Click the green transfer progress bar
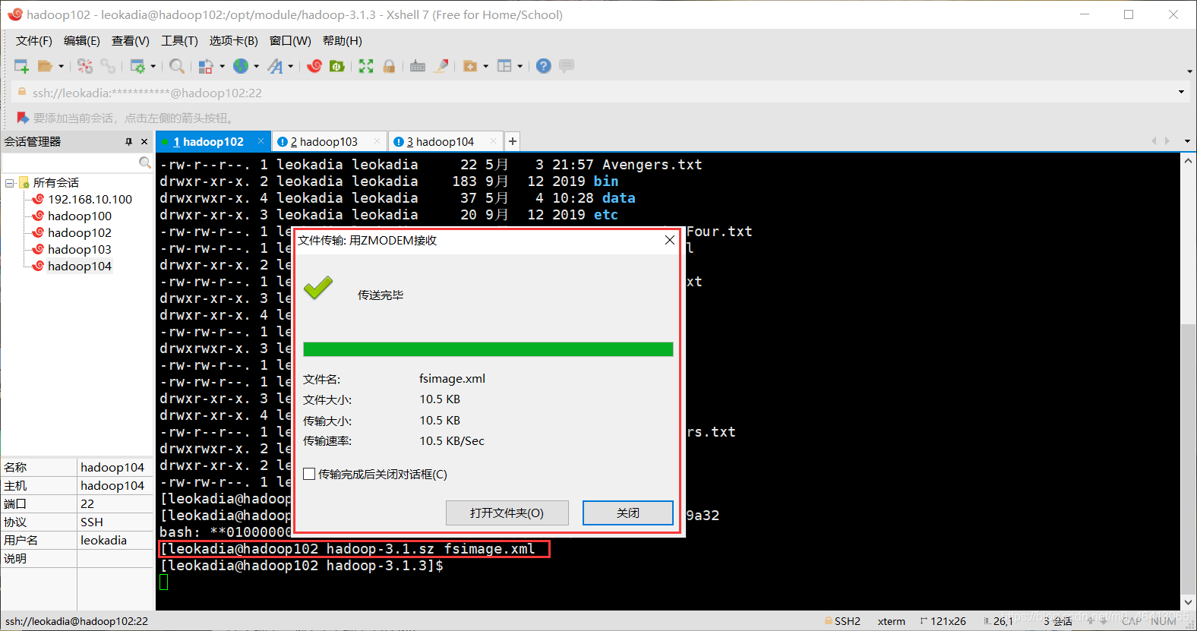1197x631 pixels. coord(488,349)
